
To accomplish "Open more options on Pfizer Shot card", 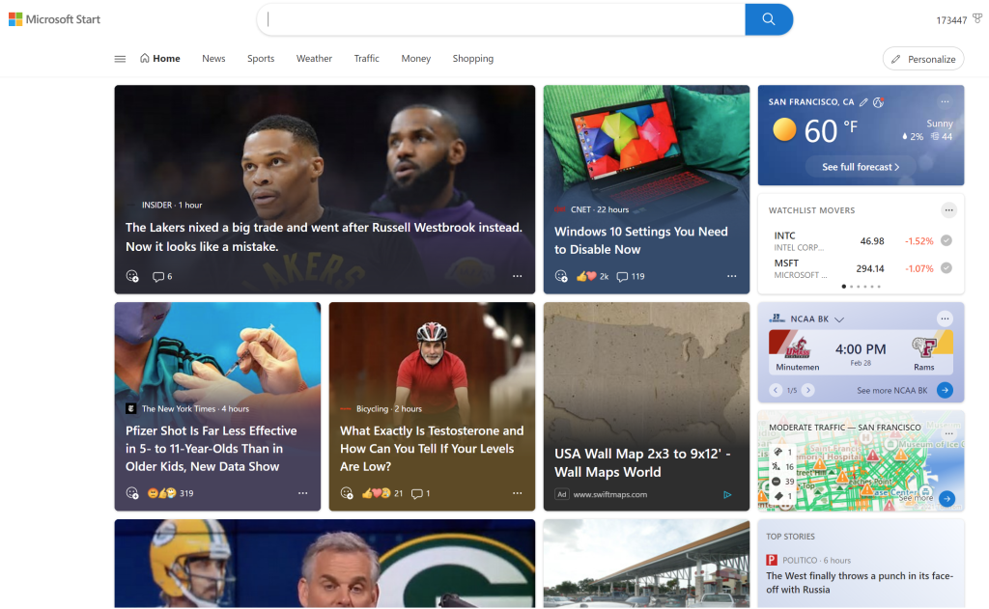I will click(302, 493).
